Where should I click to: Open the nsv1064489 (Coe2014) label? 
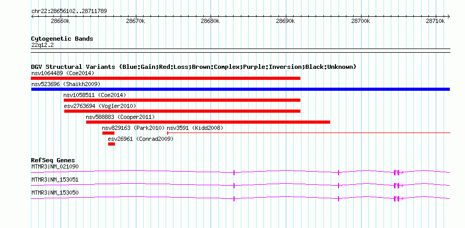pyautogui.click(x=63, y=73)
